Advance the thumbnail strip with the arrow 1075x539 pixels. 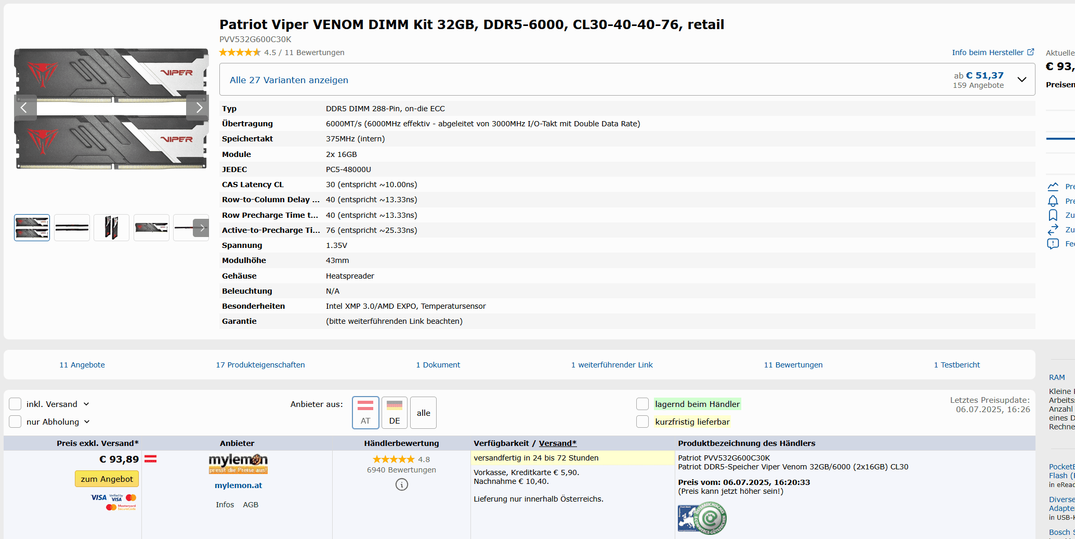tap(201, 228)
